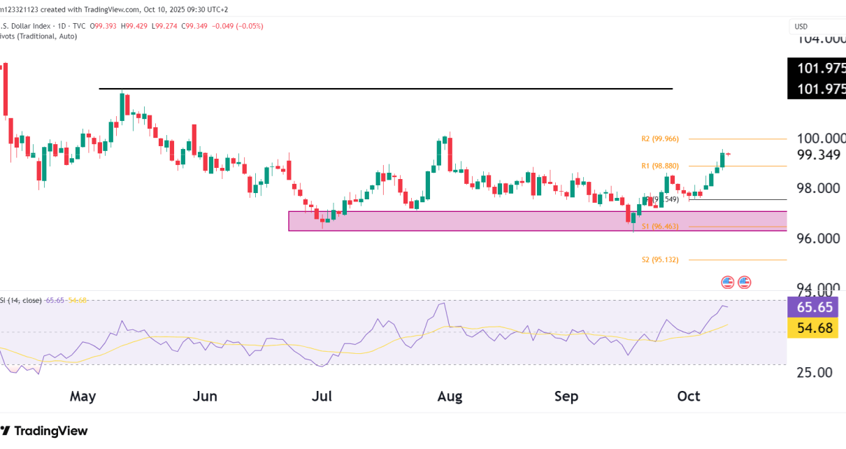
Task: Click the S1 (96.463) pivot label
Action: 659,227
